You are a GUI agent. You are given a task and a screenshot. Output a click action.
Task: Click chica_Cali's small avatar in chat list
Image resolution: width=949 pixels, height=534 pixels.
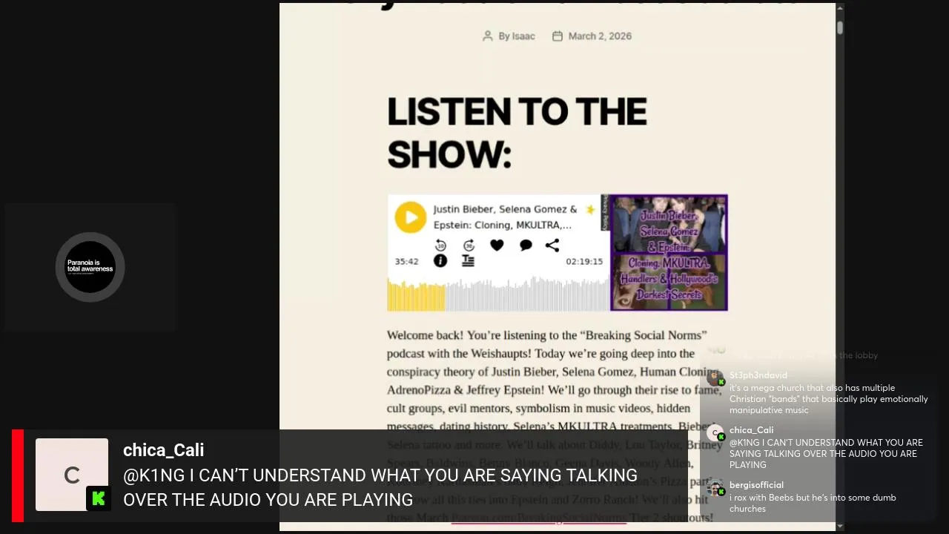pos(715,433)
